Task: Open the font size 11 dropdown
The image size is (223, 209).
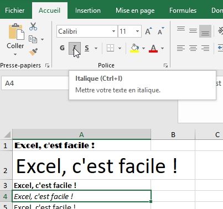Action: pyautogui.click(x=137, y=31)
